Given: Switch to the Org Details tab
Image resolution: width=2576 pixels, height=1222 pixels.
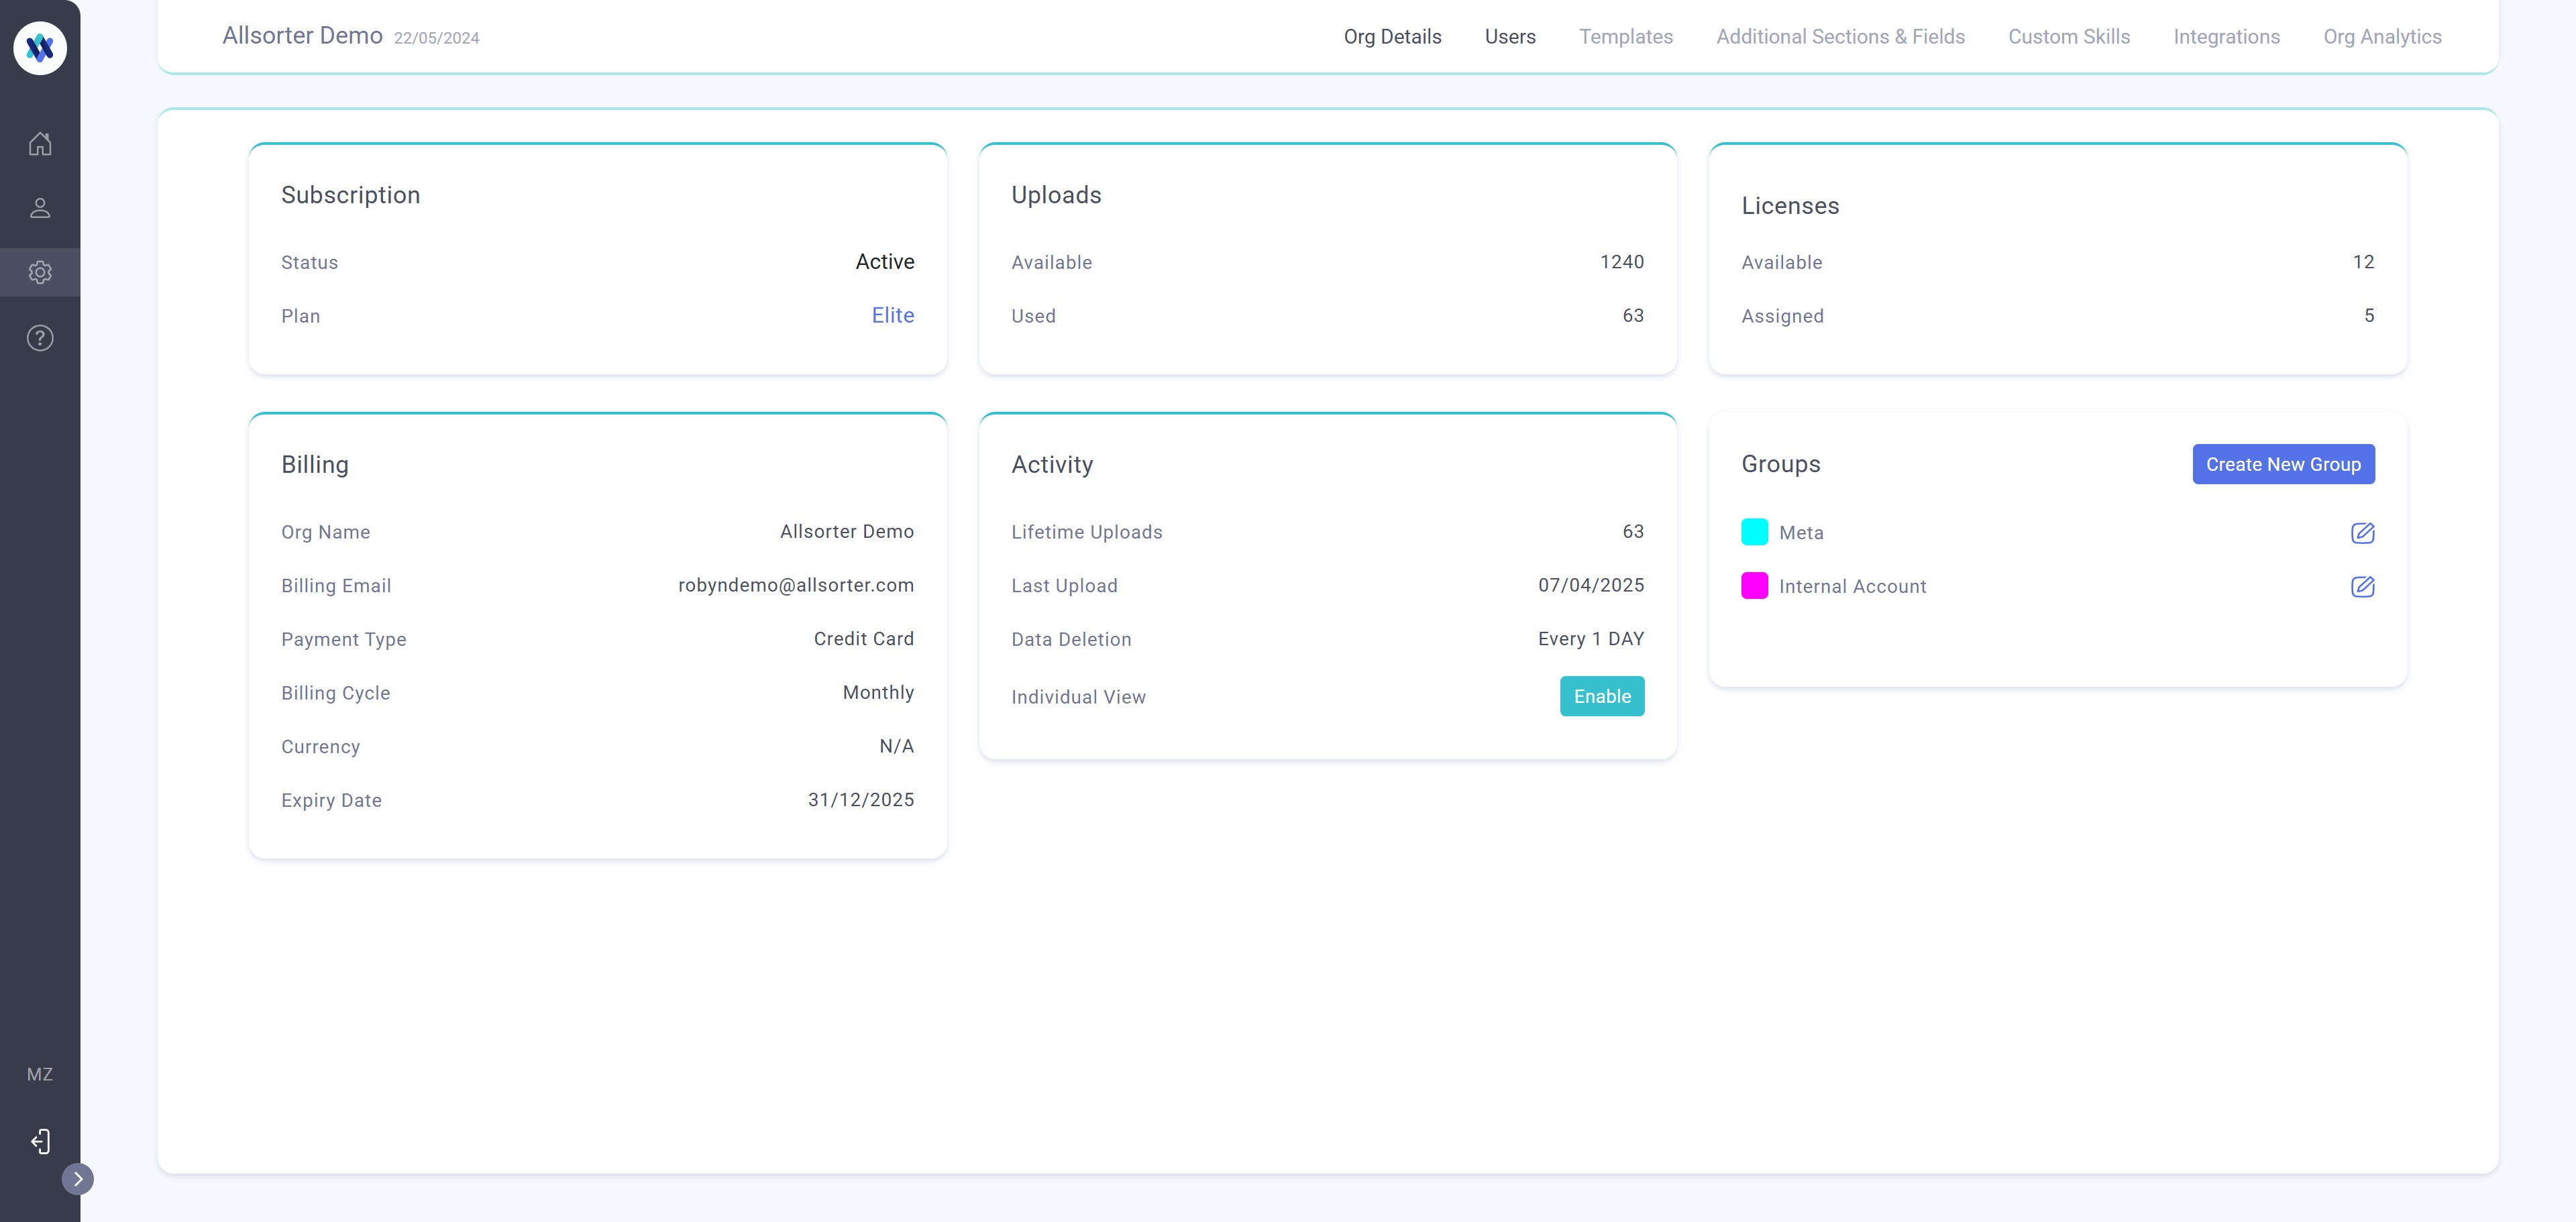Looking at the screenshot, I should coord(1392,37).
